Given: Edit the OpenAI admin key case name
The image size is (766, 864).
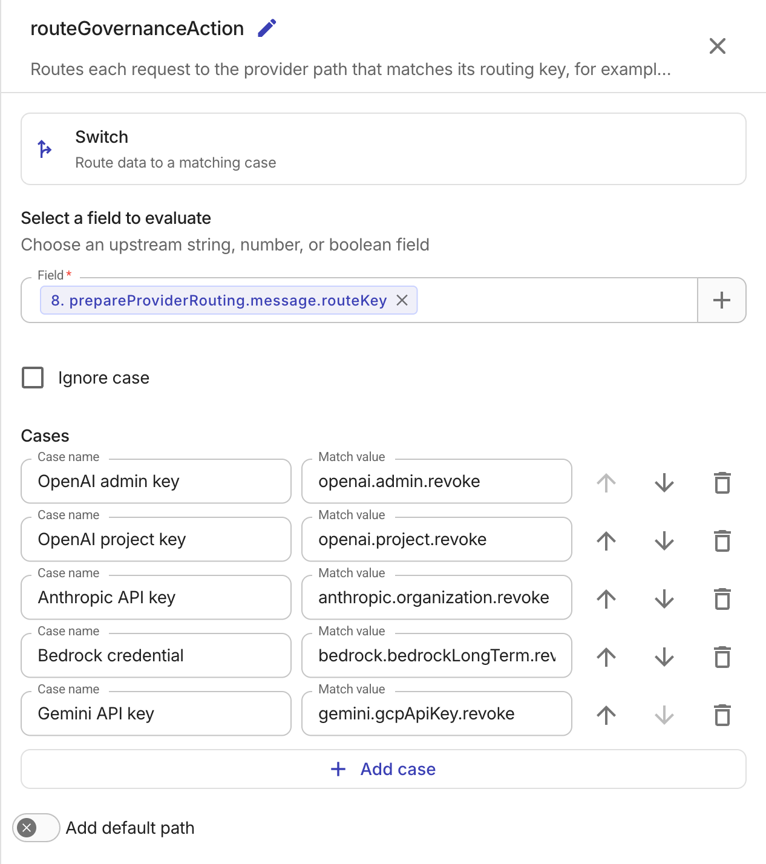Looking at the screenshot, I should point(156,481).
